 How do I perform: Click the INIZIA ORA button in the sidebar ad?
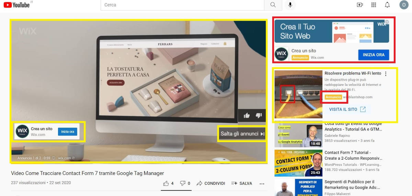[x=374, y=55]
